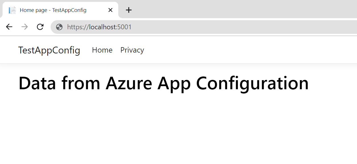357x164 pixels.
Task: Click the Data from Azure App Configuration heading
Action: 163,83
